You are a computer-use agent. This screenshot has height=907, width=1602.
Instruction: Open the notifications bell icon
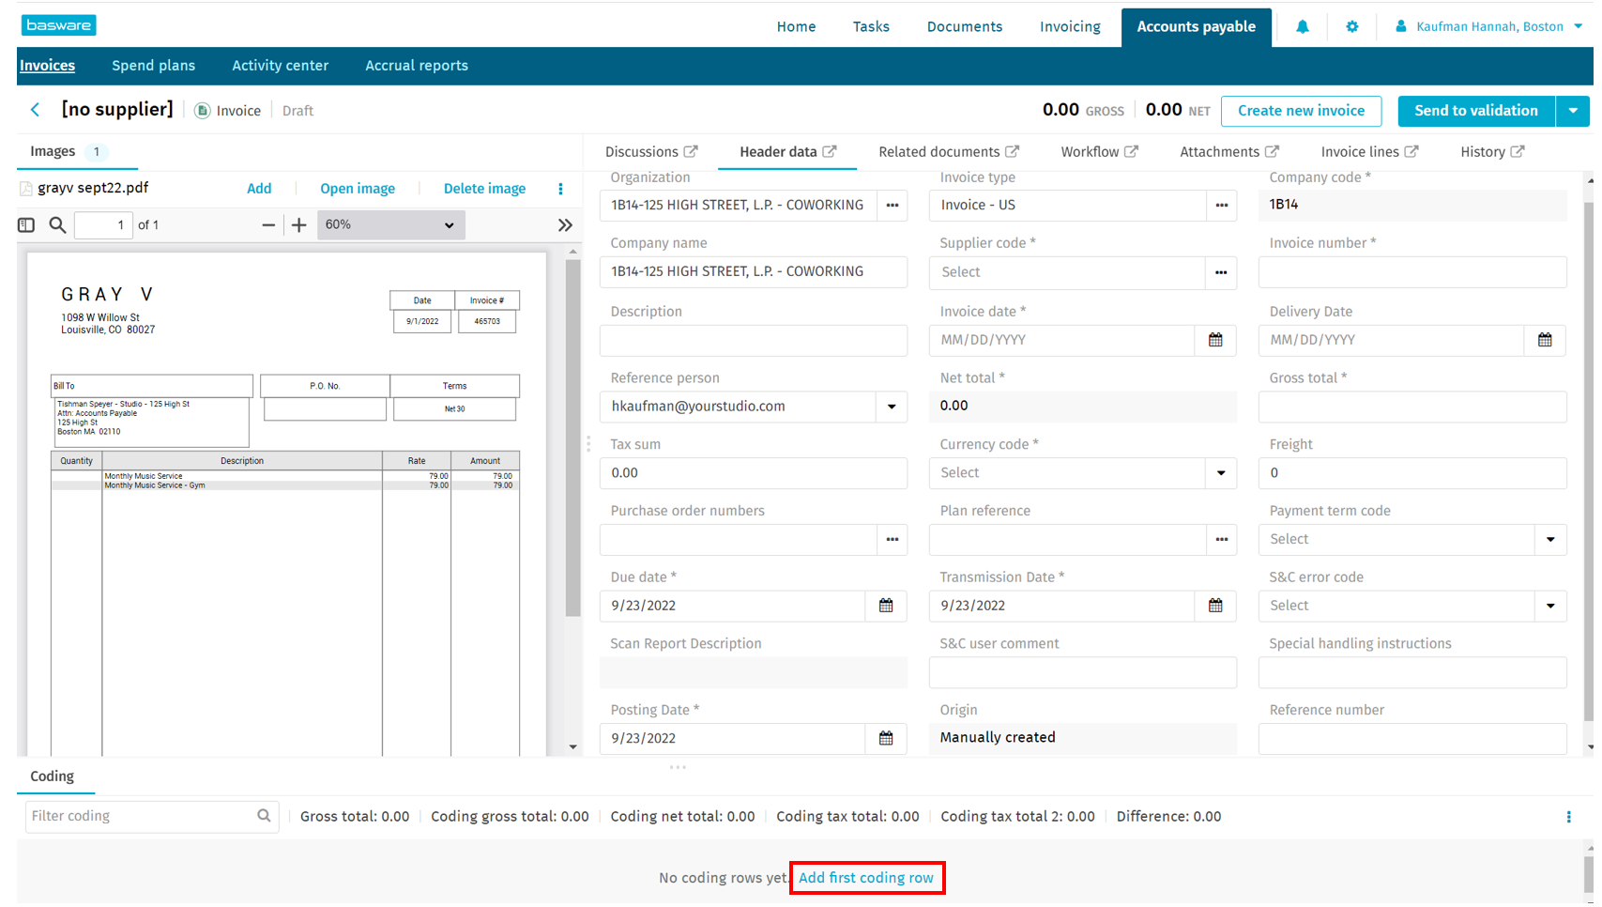pos(1302,27)
